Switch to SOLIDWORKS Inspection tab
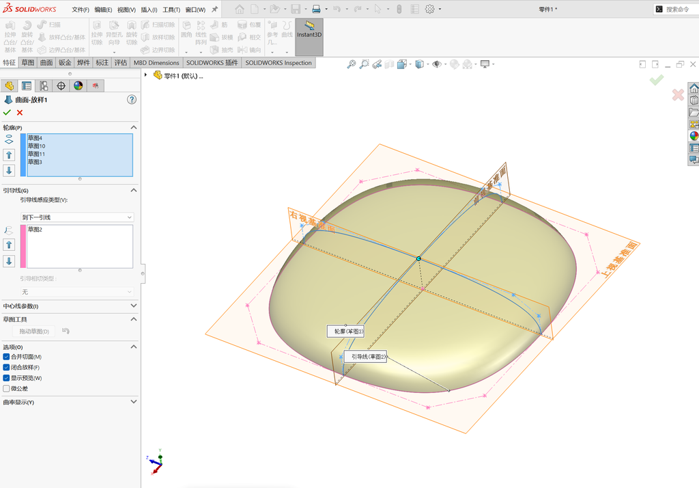Image resolution: width=699 pixels, height=488 pixels. pos(279,62)
